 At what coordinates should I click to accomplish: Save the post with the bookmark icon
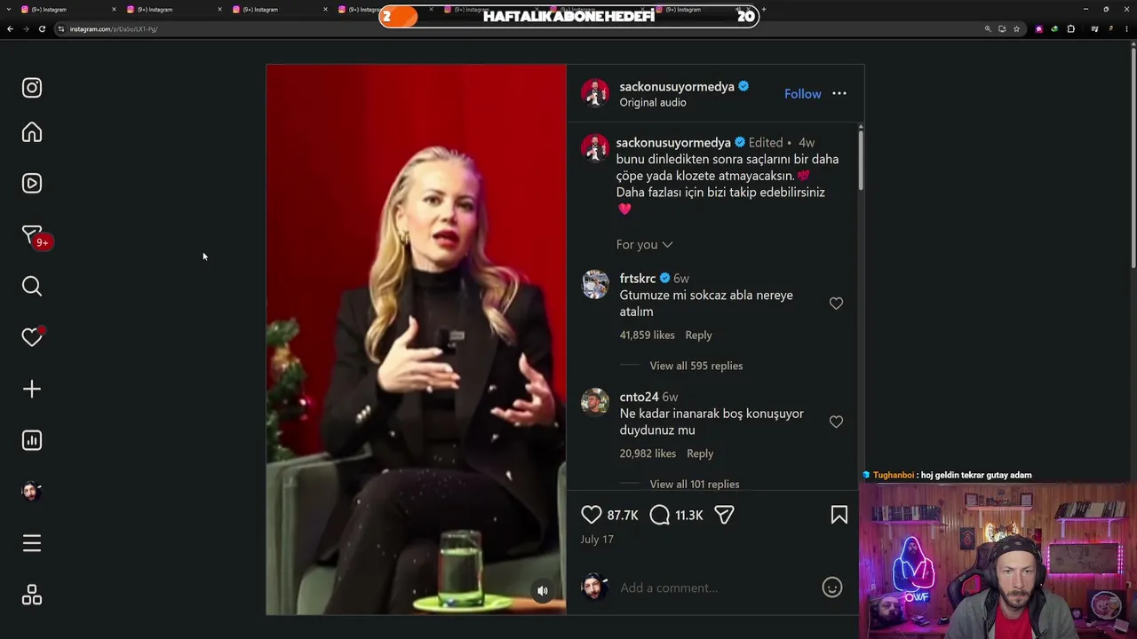click(839, 515)
